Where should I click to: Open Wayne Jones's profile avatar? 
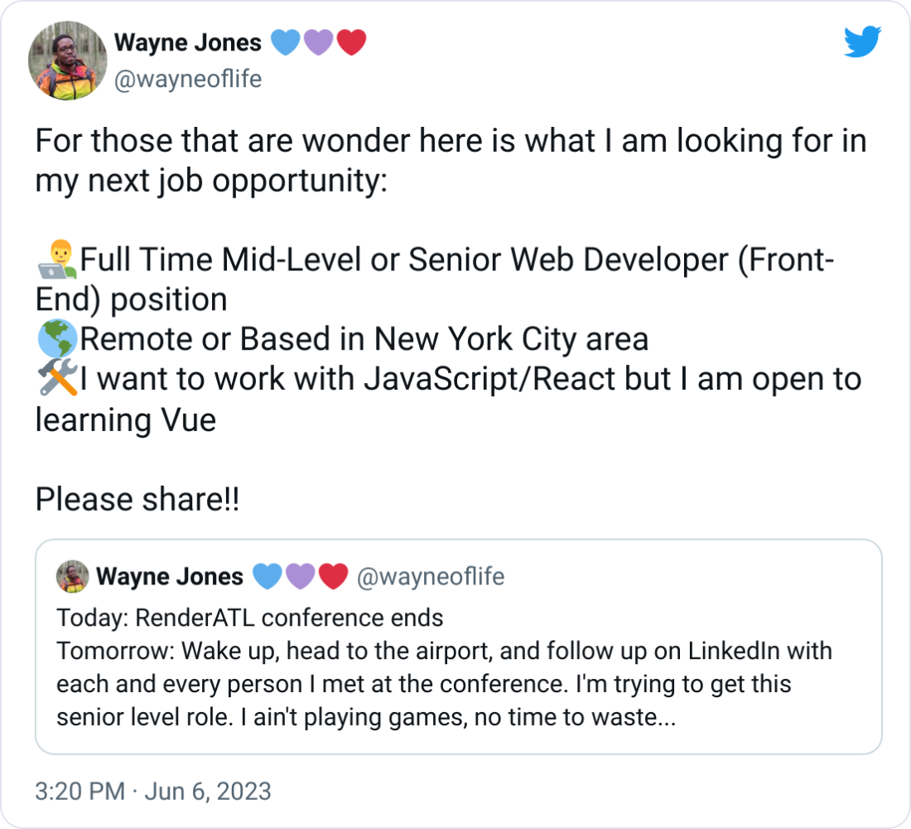click(x=67, y=60)
